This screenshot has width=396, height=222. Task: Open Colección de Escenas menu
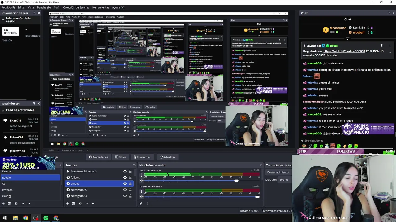pos(76,7)
